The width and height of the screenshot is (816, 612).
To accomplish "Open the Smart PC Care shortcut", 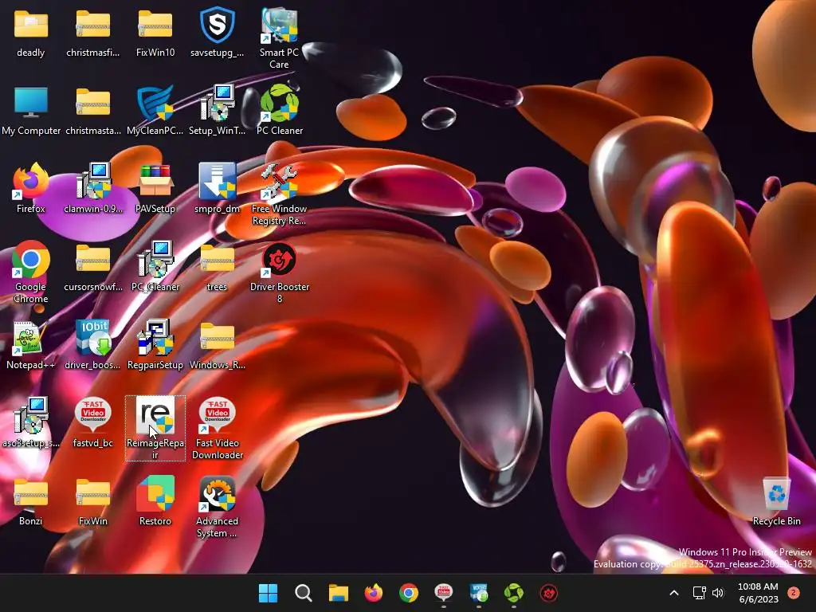I will tap(279, 38).
